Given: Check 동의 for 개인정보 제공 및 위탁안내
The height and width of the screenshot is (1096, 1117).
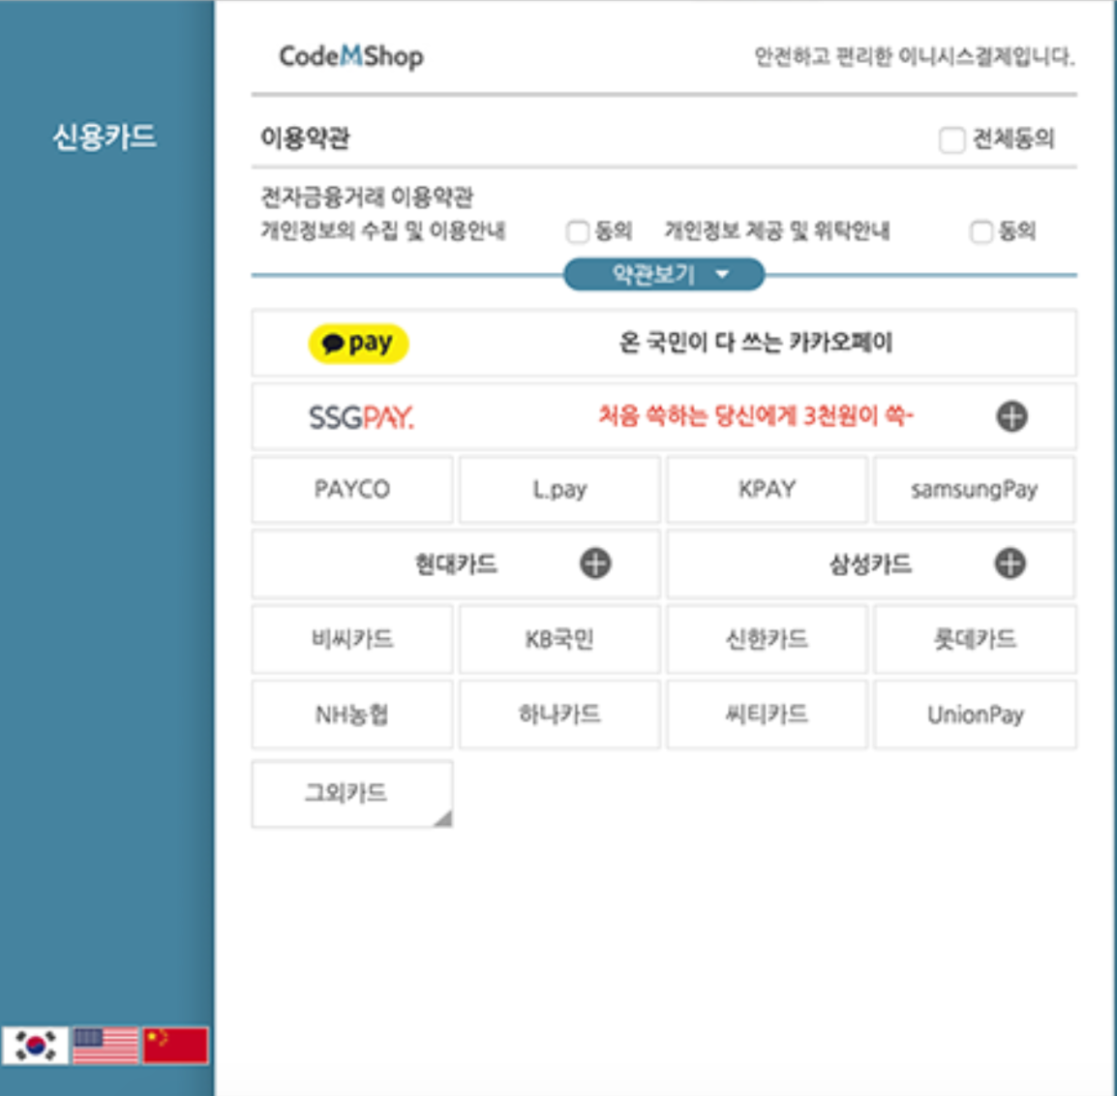Looking at the screenshot, I should pos(981,231).
